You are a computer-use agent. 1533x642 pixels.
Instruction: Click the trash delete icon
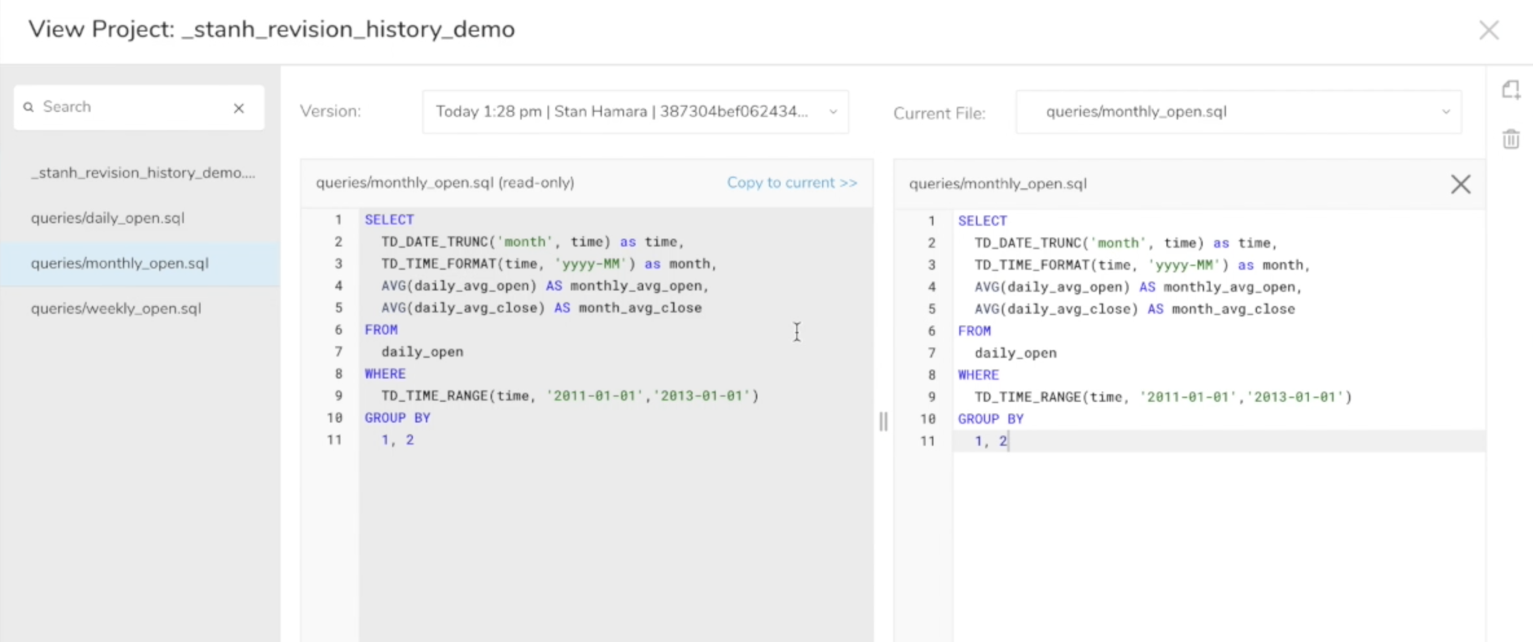pyautogui.click(x=1511, y=139)
